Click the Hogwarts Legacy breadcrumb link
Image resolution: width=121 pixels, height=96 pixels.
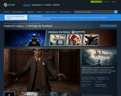(x=29, y=23)
